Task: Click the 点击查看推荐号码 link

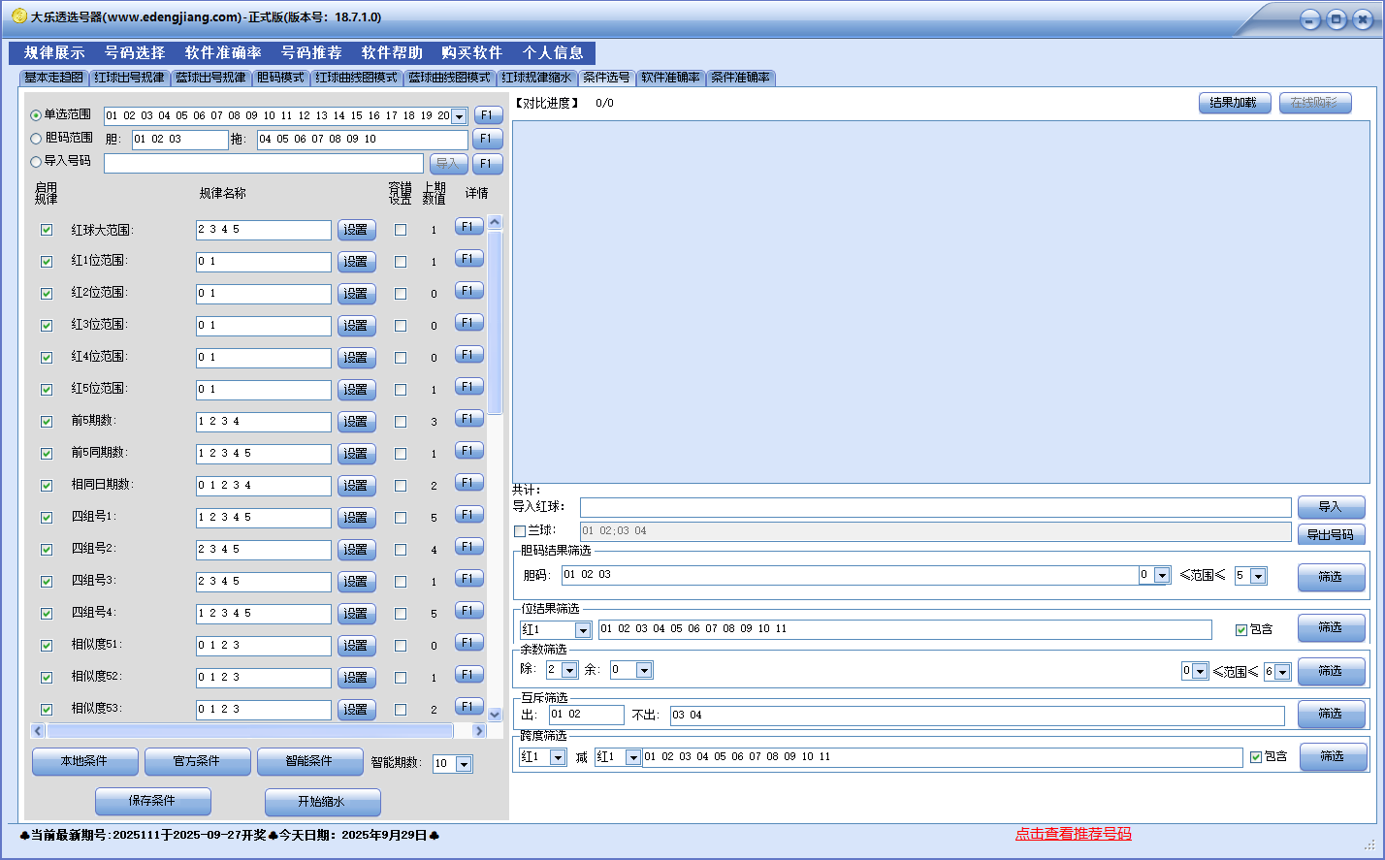Action: pyautogui.click(x=1073, y=834)
